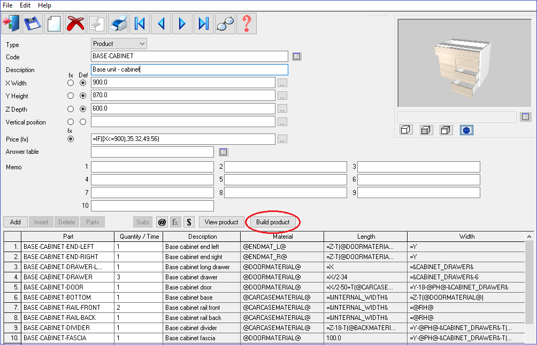Open the Help menu
Image resolution: width=537 pixels, height=345 pixels.
(44, 5)
